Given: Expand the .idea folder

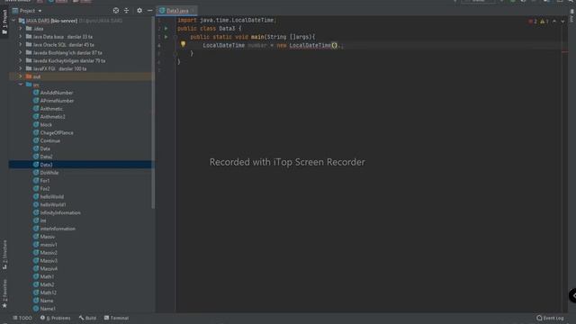Looking at the screenshot, I should [21, 29].
